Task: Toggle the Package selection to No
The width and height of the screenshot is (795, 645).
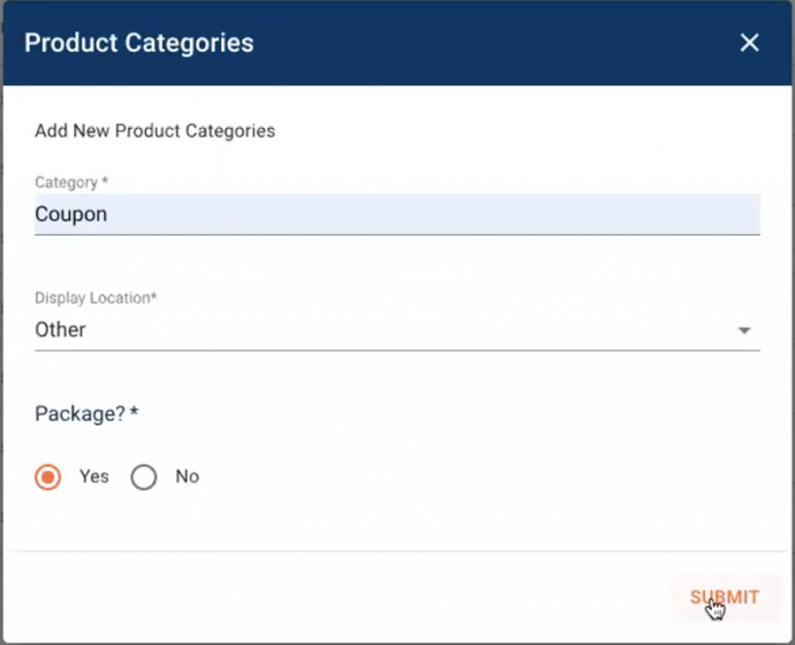Action: pyautogui.click(x=144, y=477)
